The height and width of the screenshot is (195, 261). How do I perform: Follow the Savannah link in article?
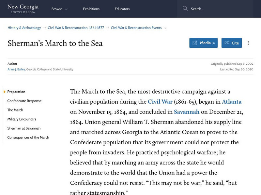(187, 112)
